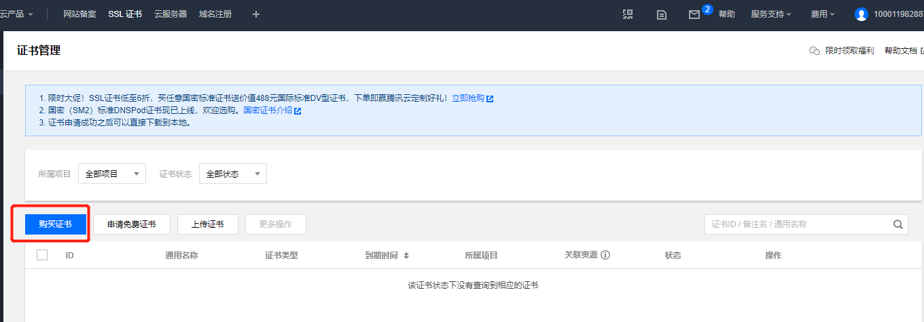This screenshot has width=924, height=322.
Task: Click the empty-state text 该证书状态下没有查询到相应的证书
Action: (473, 285)
